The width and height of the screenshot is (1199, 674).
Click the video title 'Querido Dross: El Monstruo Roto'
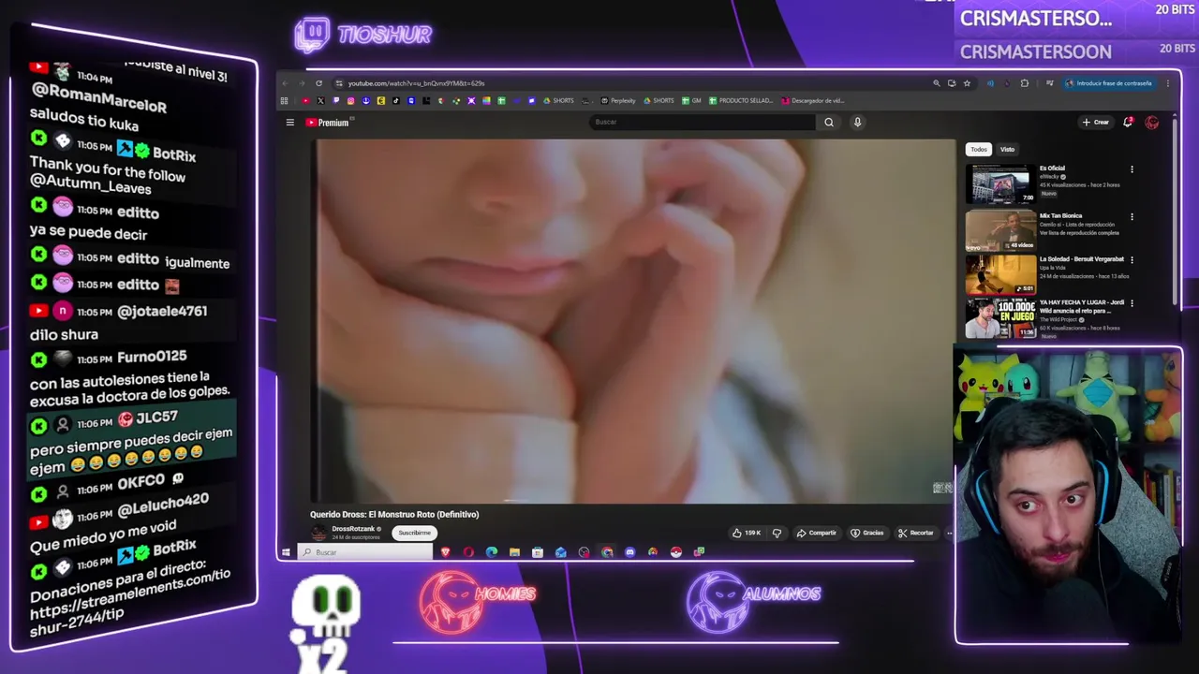point(394,514)
